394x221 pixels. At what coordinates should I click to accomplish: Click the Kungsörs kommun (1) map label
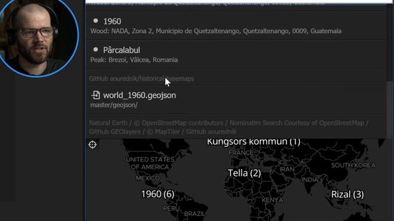coord(254,142)
